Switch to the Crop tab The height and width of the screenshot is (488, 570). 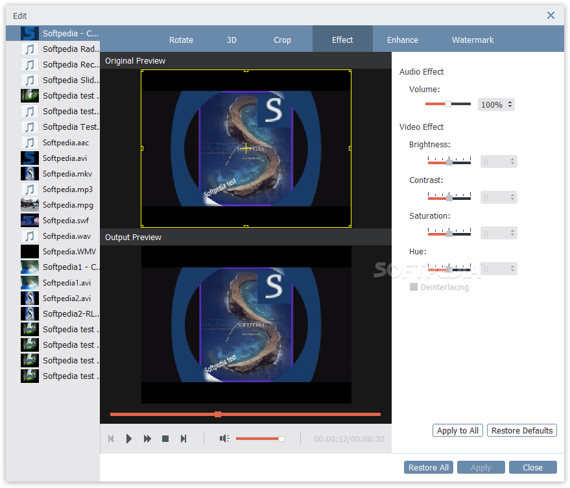[283, 40]
